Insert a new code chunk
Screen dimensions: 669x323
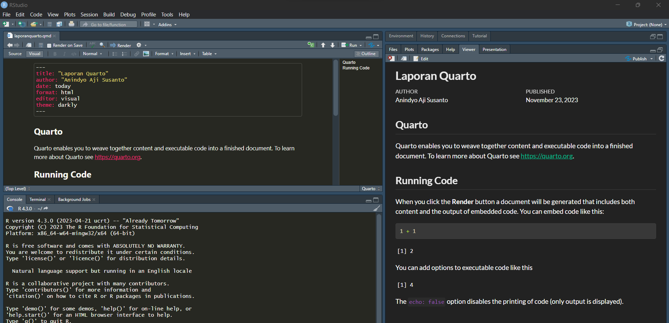click(x=310, y=45)
